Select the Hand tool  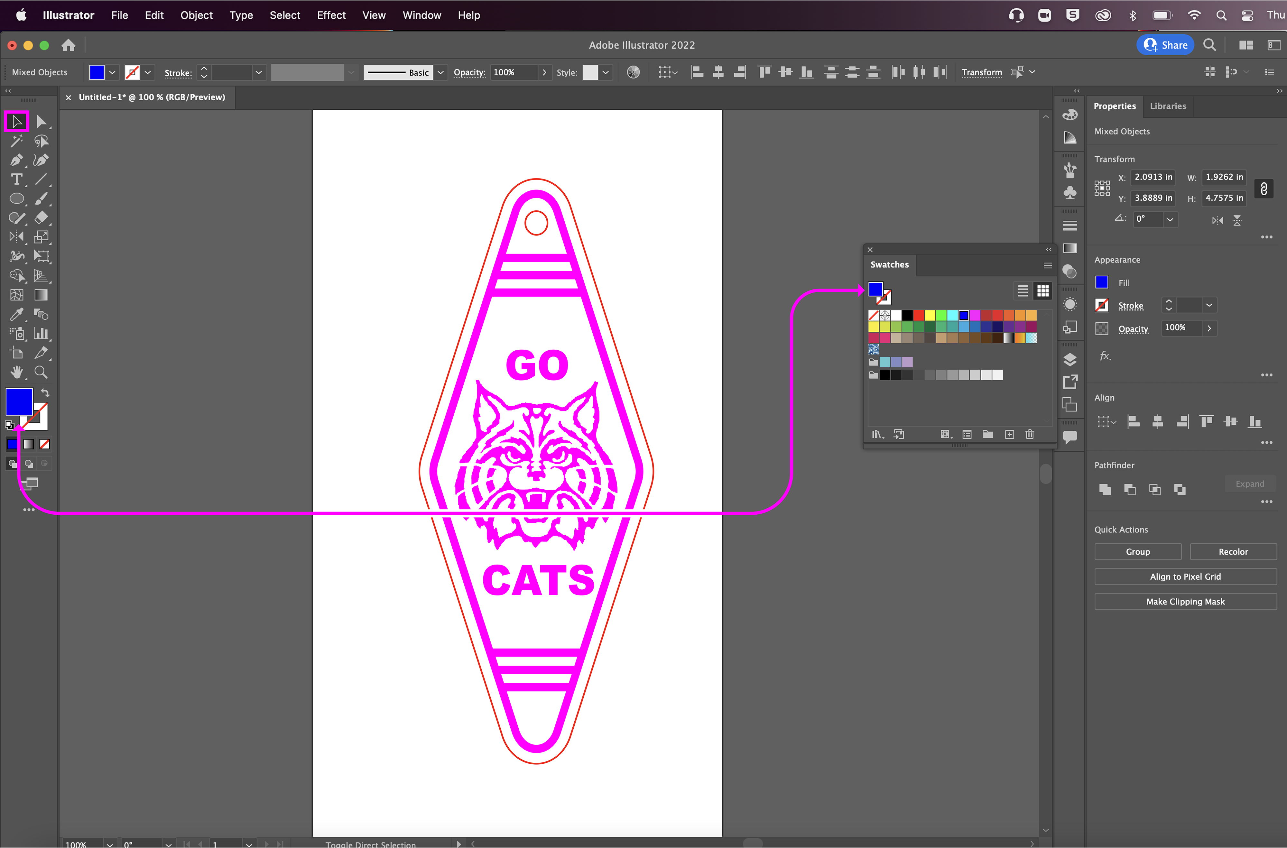click(x=16, y=372)
